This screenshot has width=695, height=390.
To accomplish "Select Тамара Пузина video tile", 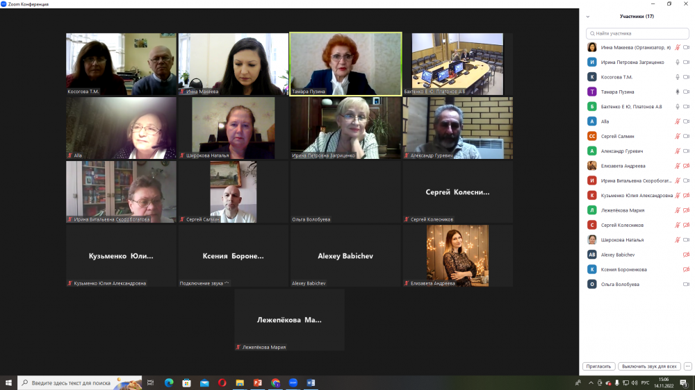I will pyautogui.click(x=345, y=63).
